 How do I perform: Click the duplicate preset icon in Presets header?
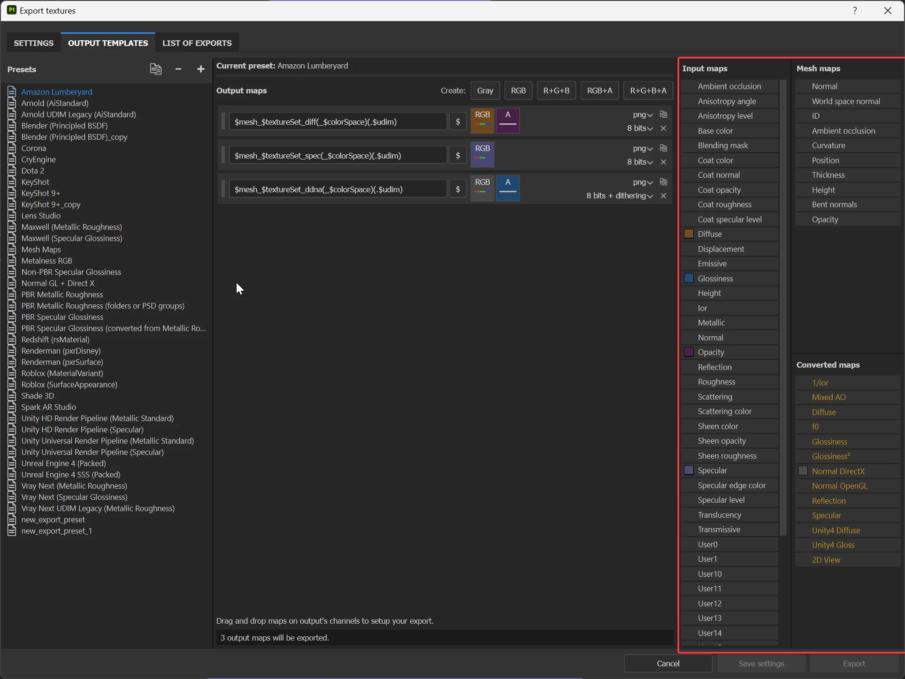(156, 69)
